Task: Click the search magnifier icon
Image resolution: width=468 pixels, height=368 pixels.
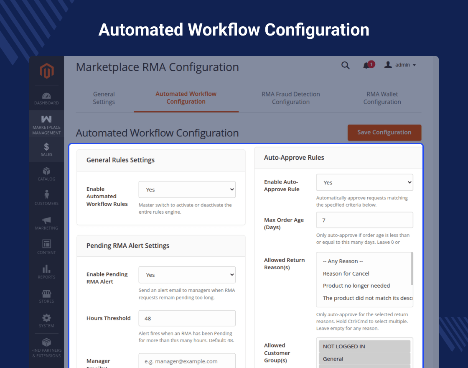Action: click(345, 65)
